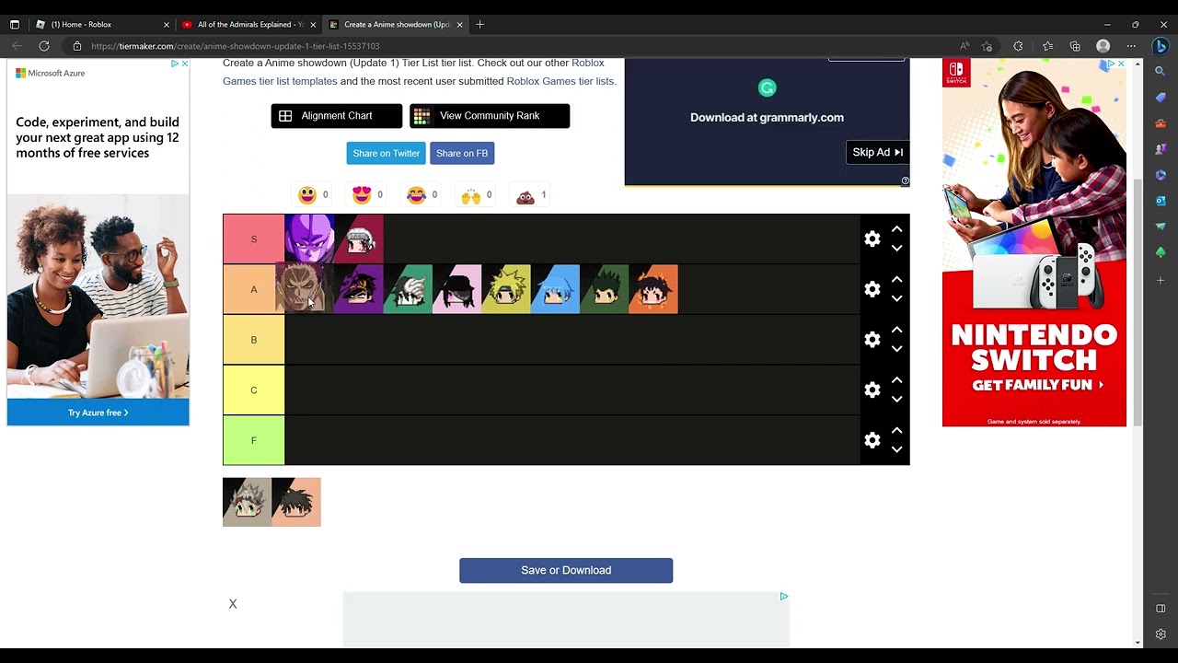Click the raised hands reaction emoji
Image resolution: width=1178 pixels, height=663 pixels.
pos(470,195)
